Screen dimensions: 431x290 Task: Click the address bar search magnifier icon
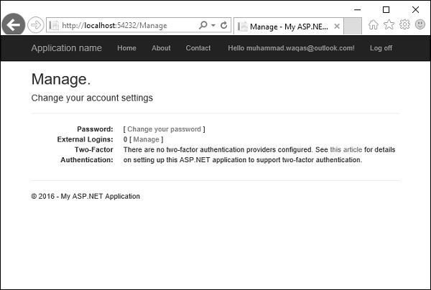point(203,25)
